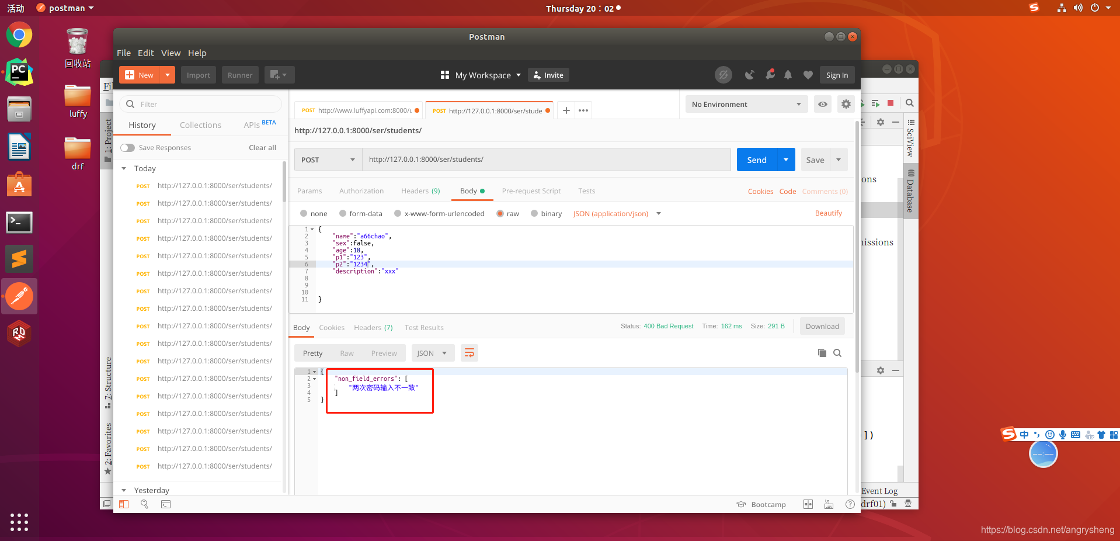Open the Edit menu
1120x541 pixels.
pos(146,53)
